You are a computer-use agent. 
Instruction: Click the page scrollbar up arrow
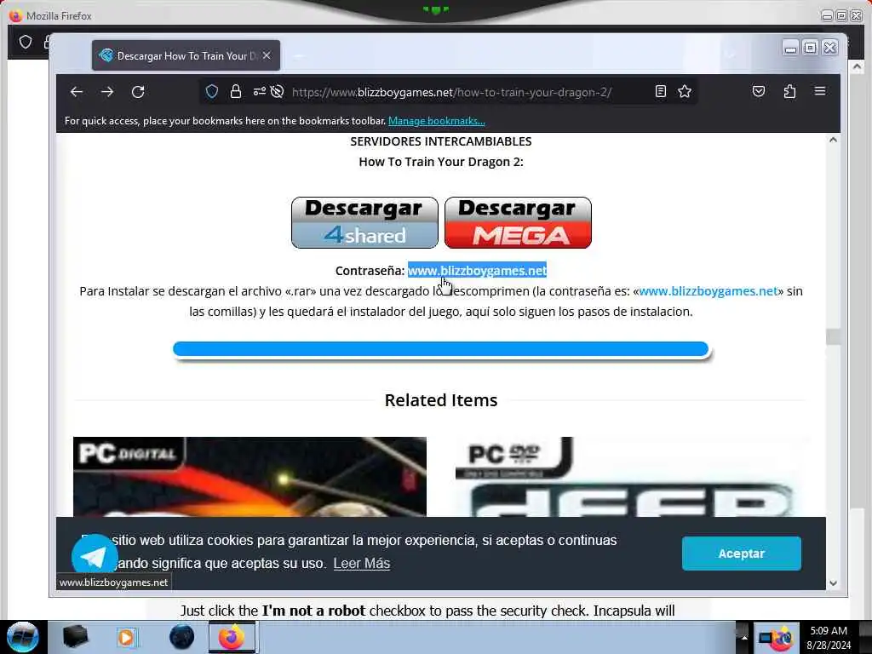(x=833, y=141)
